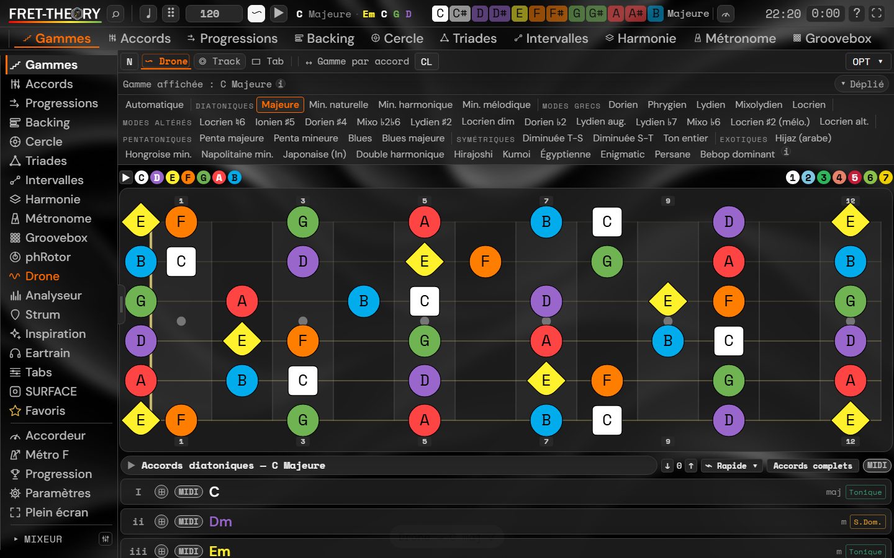This screenshot has height=558, width=894.
Task: Click the quarter-note icon button in header
Action: tap(148, 14)
